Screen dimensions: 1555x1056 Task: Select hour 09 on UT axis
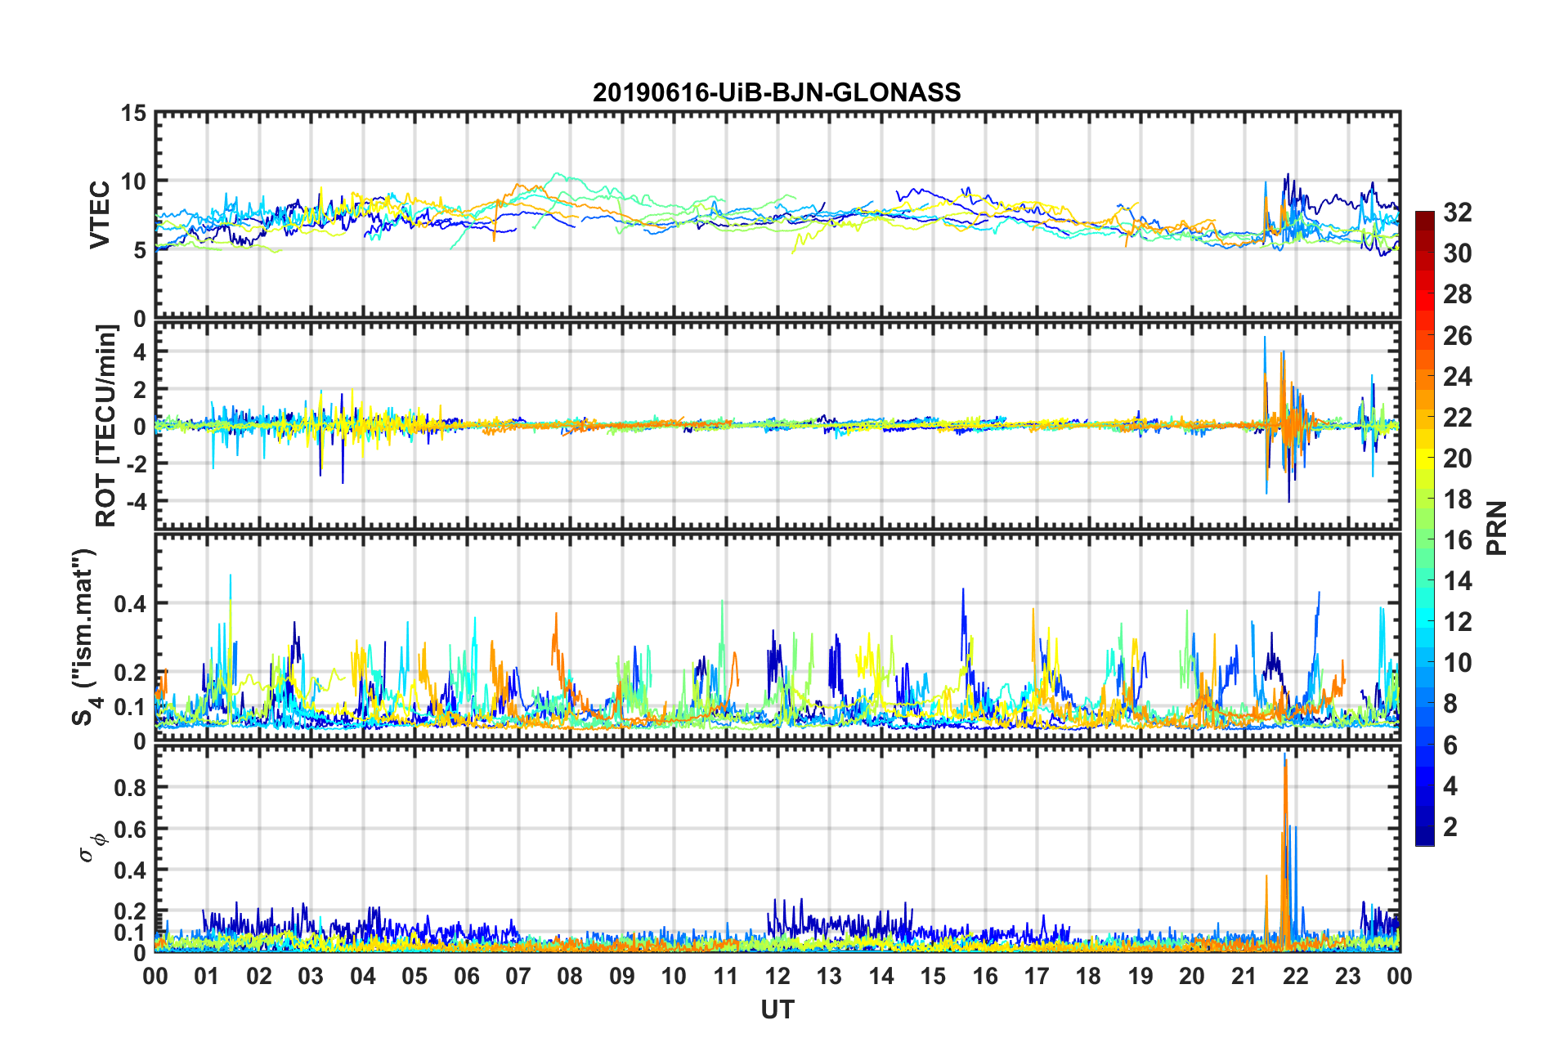pyautogui.click(x=622, y=976)
